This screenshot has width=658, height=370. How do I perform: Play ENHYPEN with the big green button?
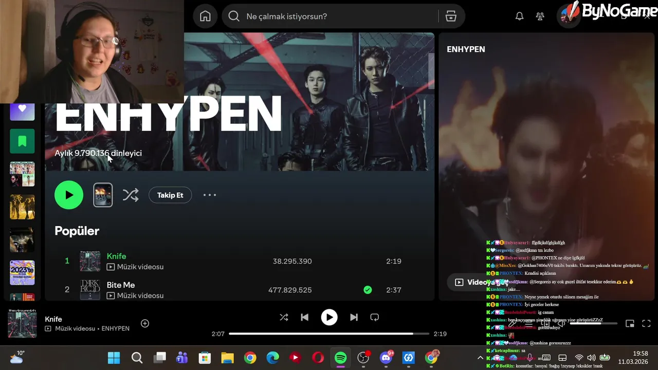click(69, 195)
